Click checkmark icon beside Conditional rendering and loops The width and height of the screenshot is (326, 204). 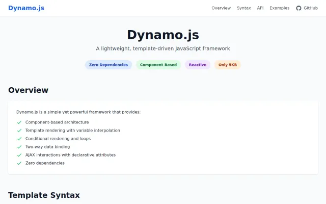[x=19, y=139]
